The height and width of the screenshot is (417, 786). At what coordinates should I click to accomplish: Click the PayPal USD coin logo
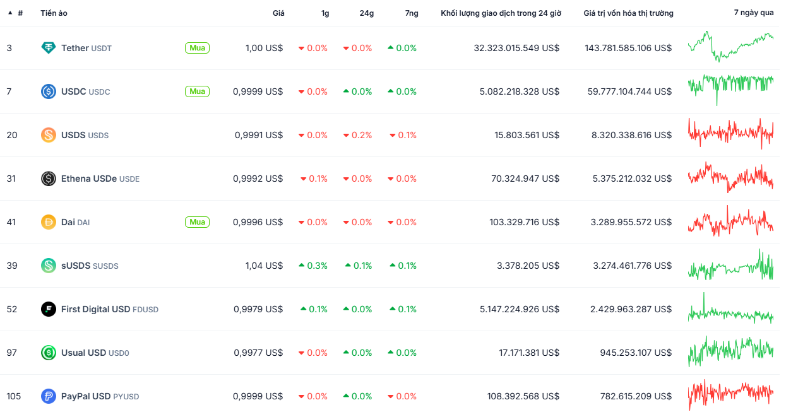coord(49,396)
